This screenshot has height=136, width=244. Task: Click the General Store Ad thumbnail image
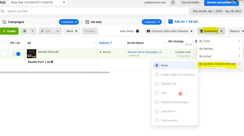[x=31, y=54]
